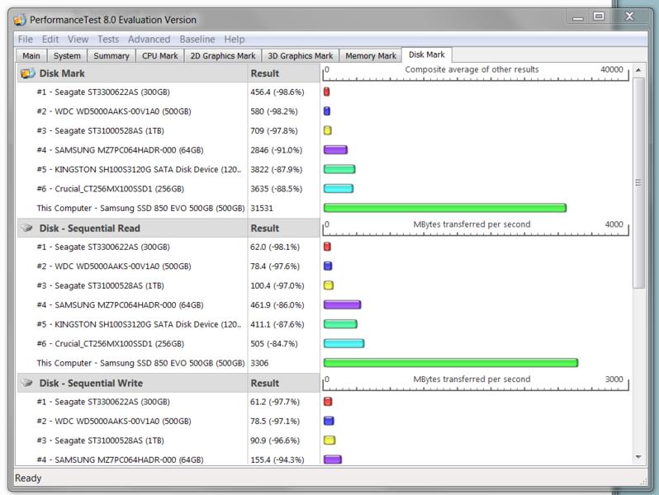659x495 pixels.
Task: Click the Disk Mark section icon
Action: 28,73
